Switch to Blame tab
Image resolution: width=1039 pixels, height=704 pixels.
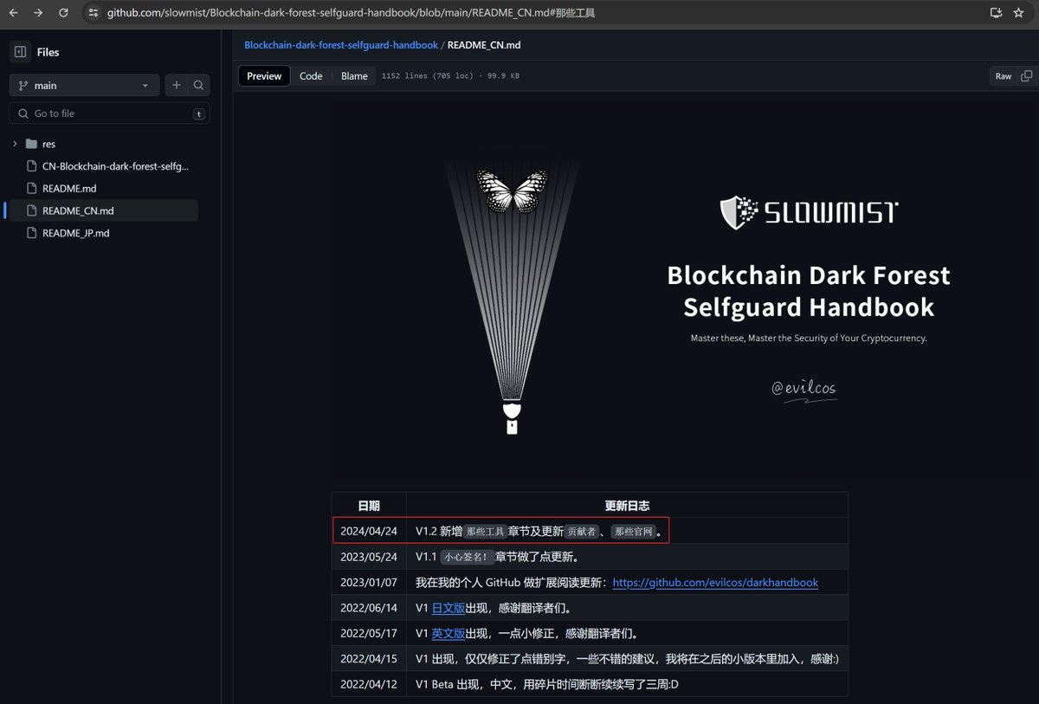pyautogui.click(x=354, y=76)
